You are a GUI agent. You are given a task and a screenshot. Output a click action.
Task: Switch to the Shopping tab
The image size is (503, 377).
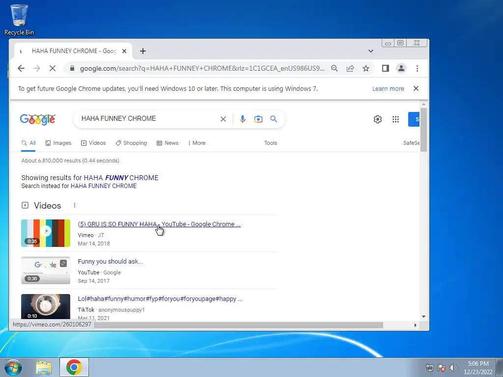pos(131,143)
